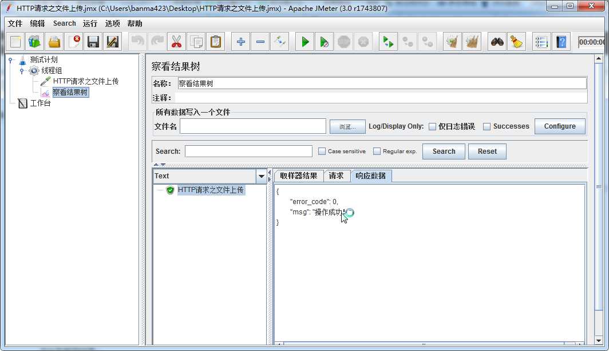Viewport: 609px width, 351px height.
Task: Click the 名称 name input field
Action: pos(382,83)
